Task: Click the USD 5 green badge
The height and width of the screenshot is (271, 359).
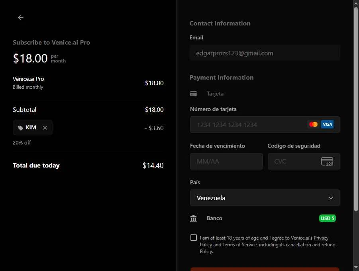Action: 327,218
